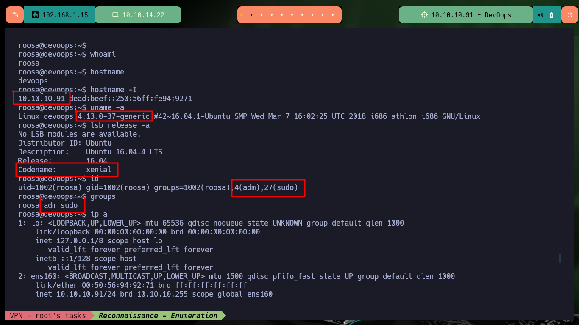Image resolution: width=579 pixels, height=325 pixels.
Task: Click the first empty "roosa@devoops:~$" prompt
Action: pyautogui.click(x=52, y=45)
